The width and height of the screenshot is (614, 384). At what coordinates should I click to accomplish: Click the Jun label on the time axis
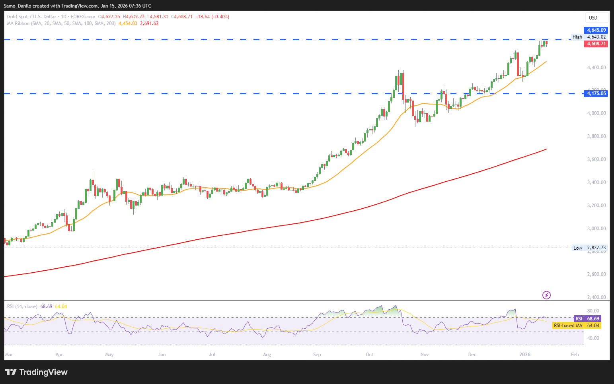[162, 355]
